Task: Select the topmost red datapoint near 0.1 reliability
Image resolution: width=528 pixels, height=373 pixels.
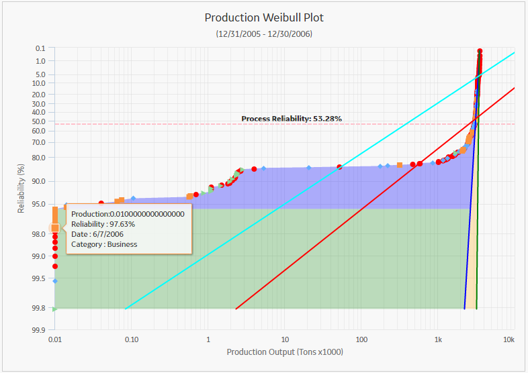Action: pos(480,51)
